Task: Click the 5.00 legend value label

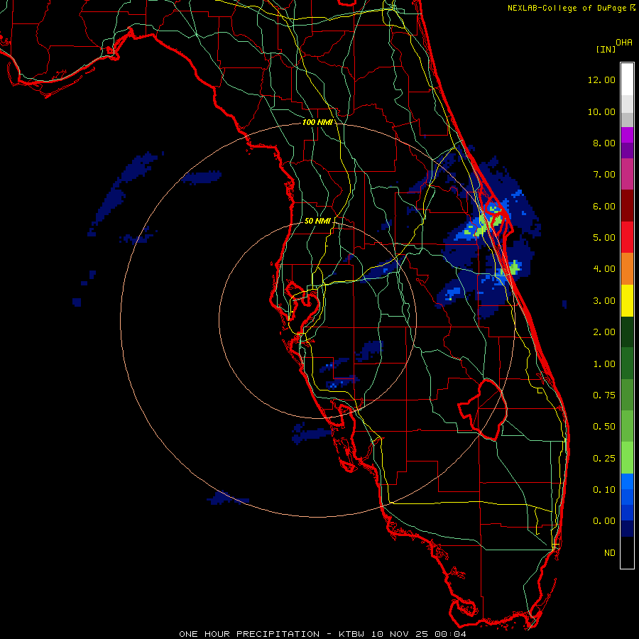Action: 604,238
